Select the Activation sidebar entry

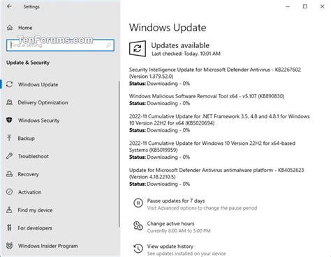[30, 192]
